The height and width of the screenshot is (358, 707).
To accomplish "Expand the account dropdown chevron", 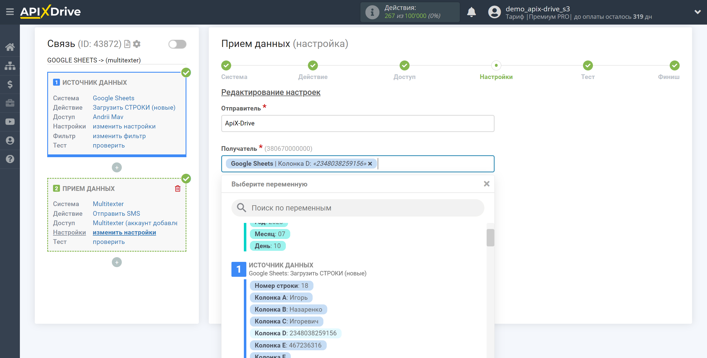I will [x=698, y=12].
